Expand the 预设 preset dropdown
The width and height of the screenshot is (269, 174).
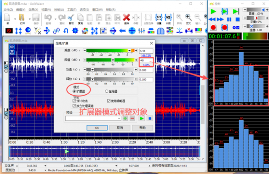[119, 118]
